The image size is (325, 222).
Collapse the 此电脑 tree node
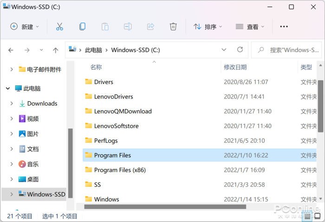(8, 88)
